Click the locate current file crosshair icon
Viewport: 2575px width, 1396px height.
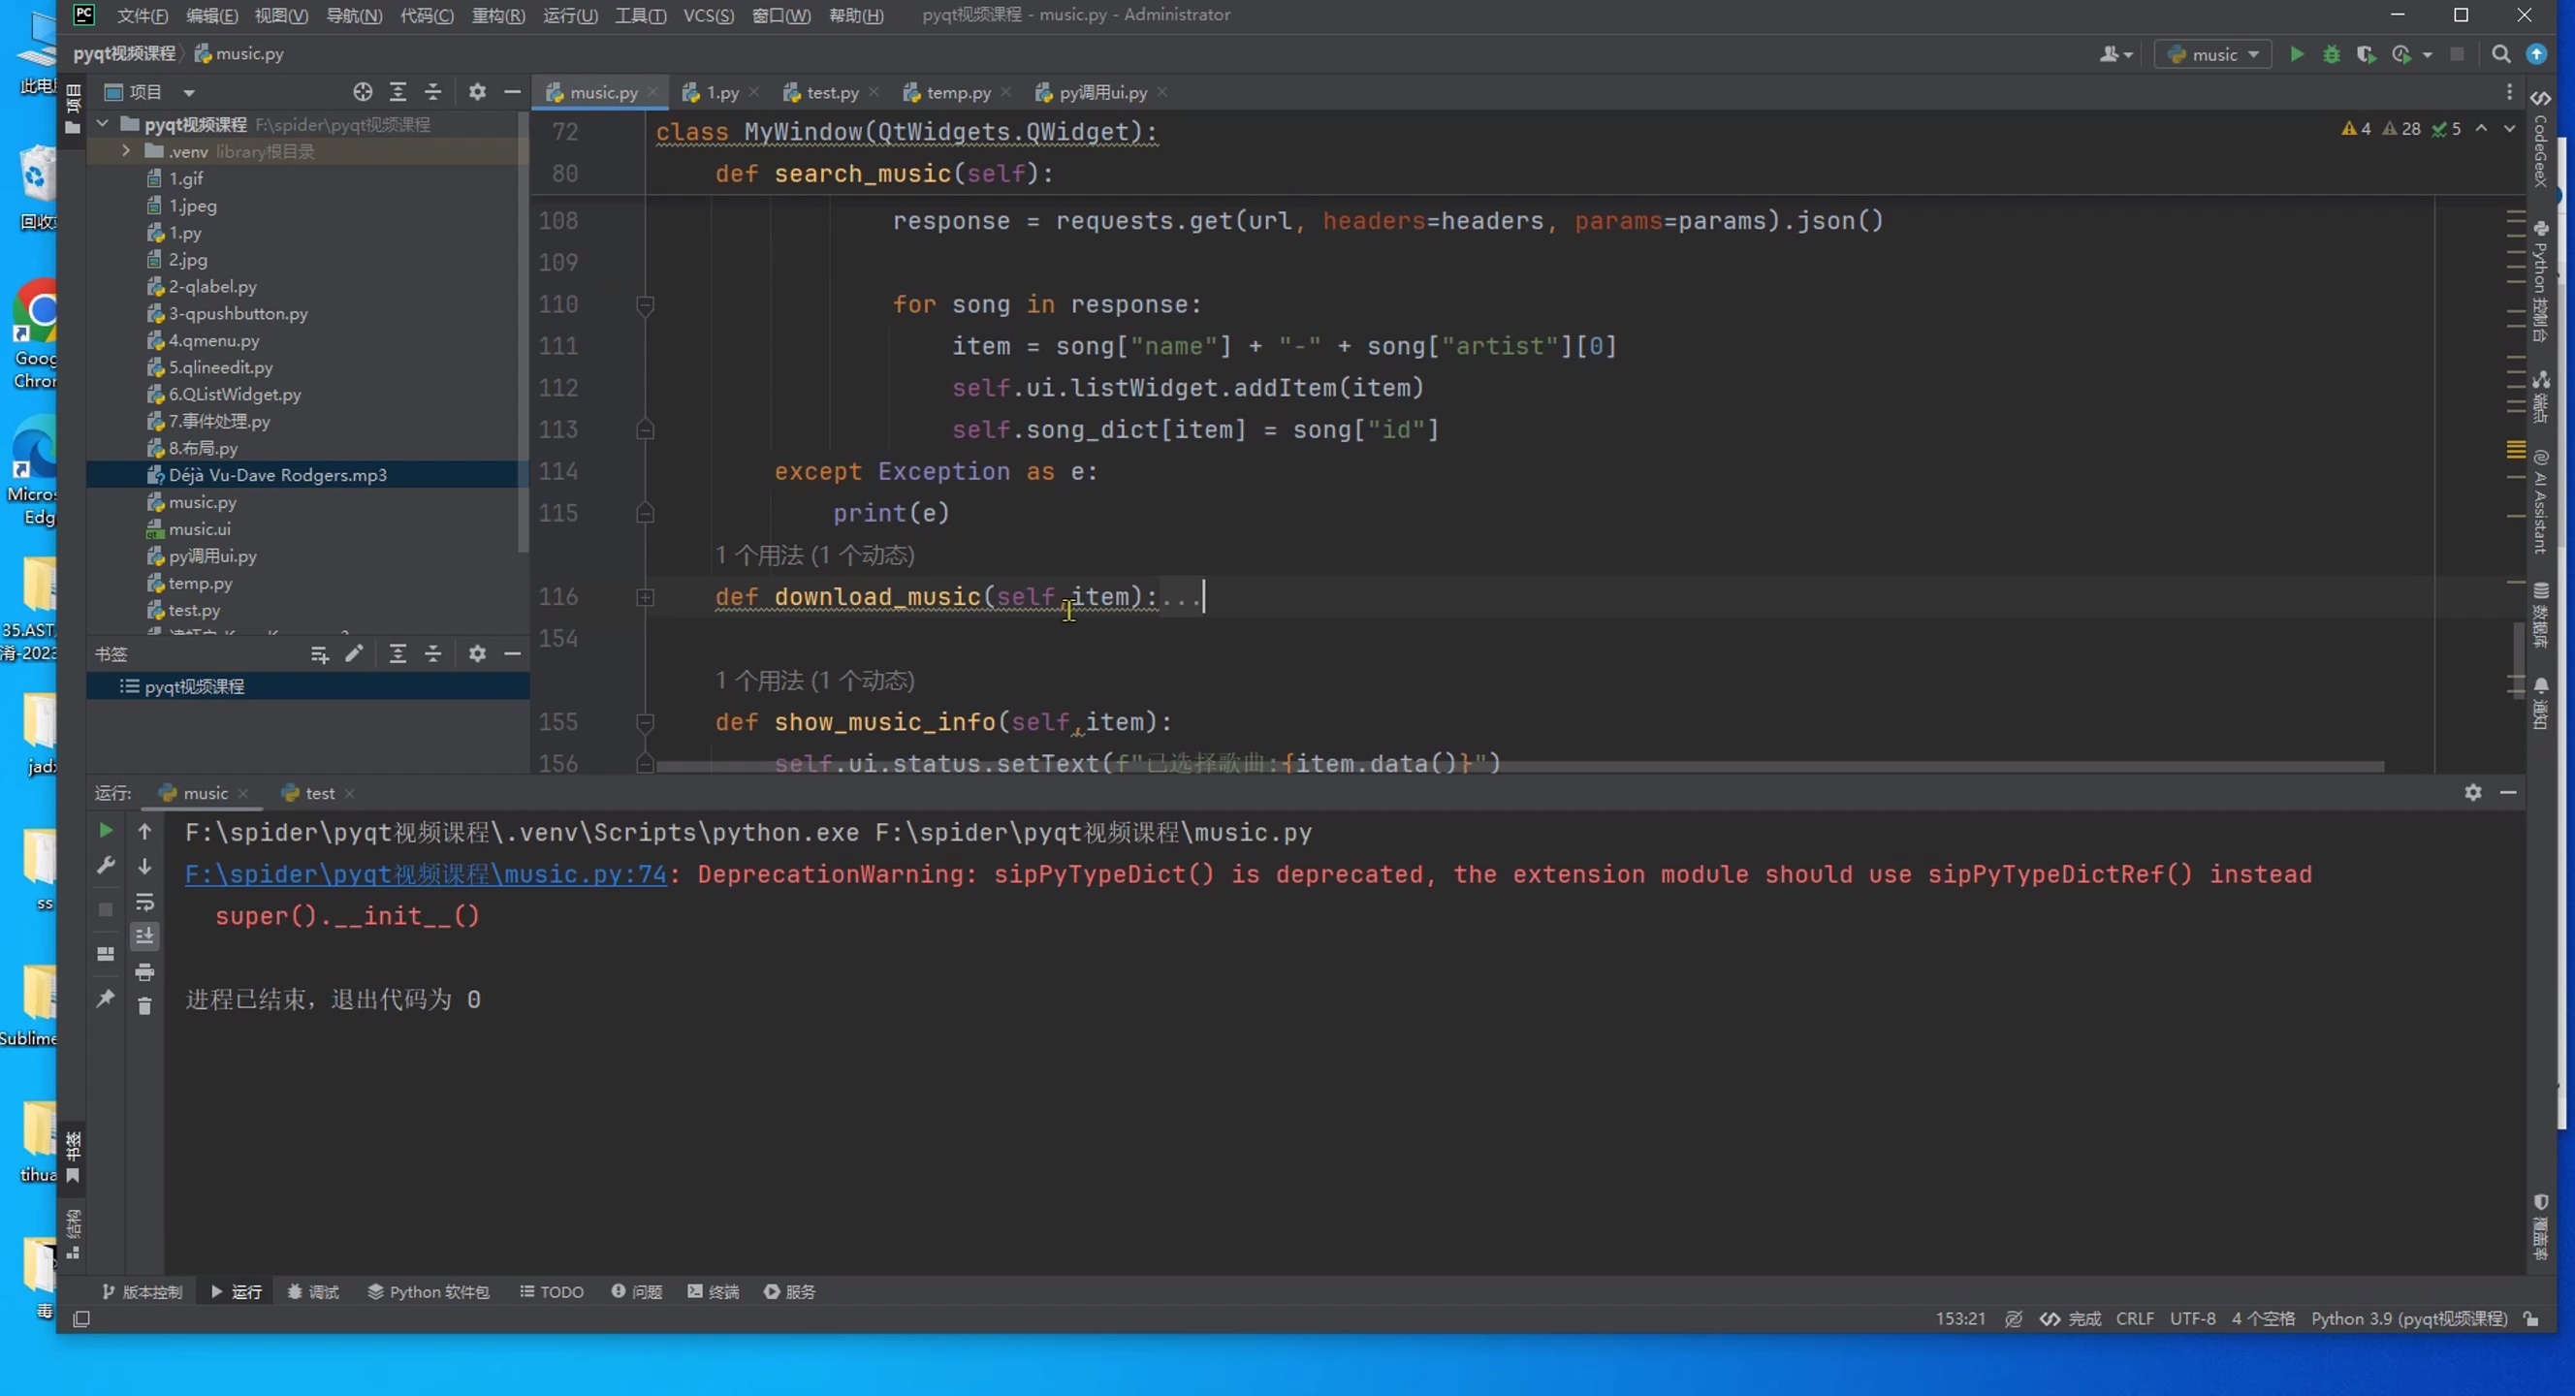[x=362, y=92]
